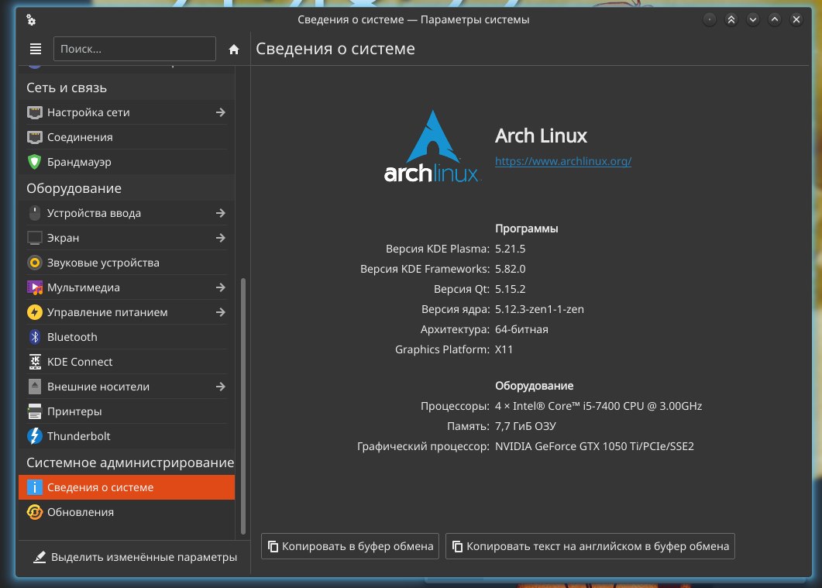Click the pin-to-all-desktops title bar dot button

coord(710,19)
